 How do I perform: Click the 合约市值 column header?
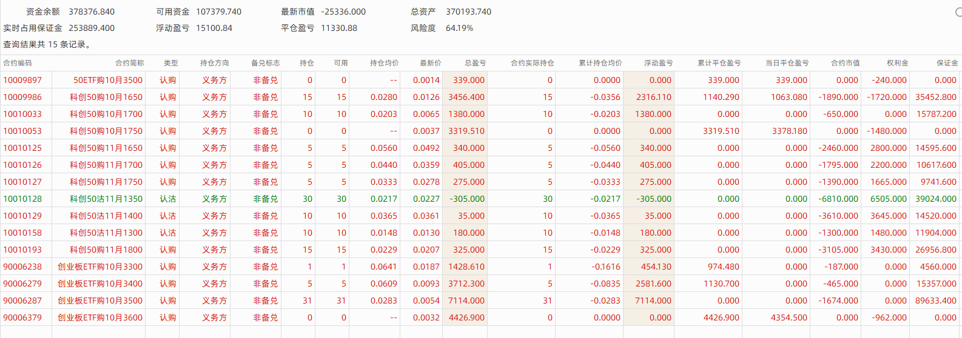(845, 63)
